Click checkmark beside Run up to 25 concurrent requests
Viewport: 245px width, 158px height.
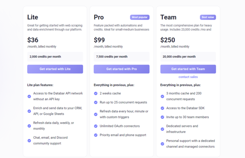pos(96,102)
